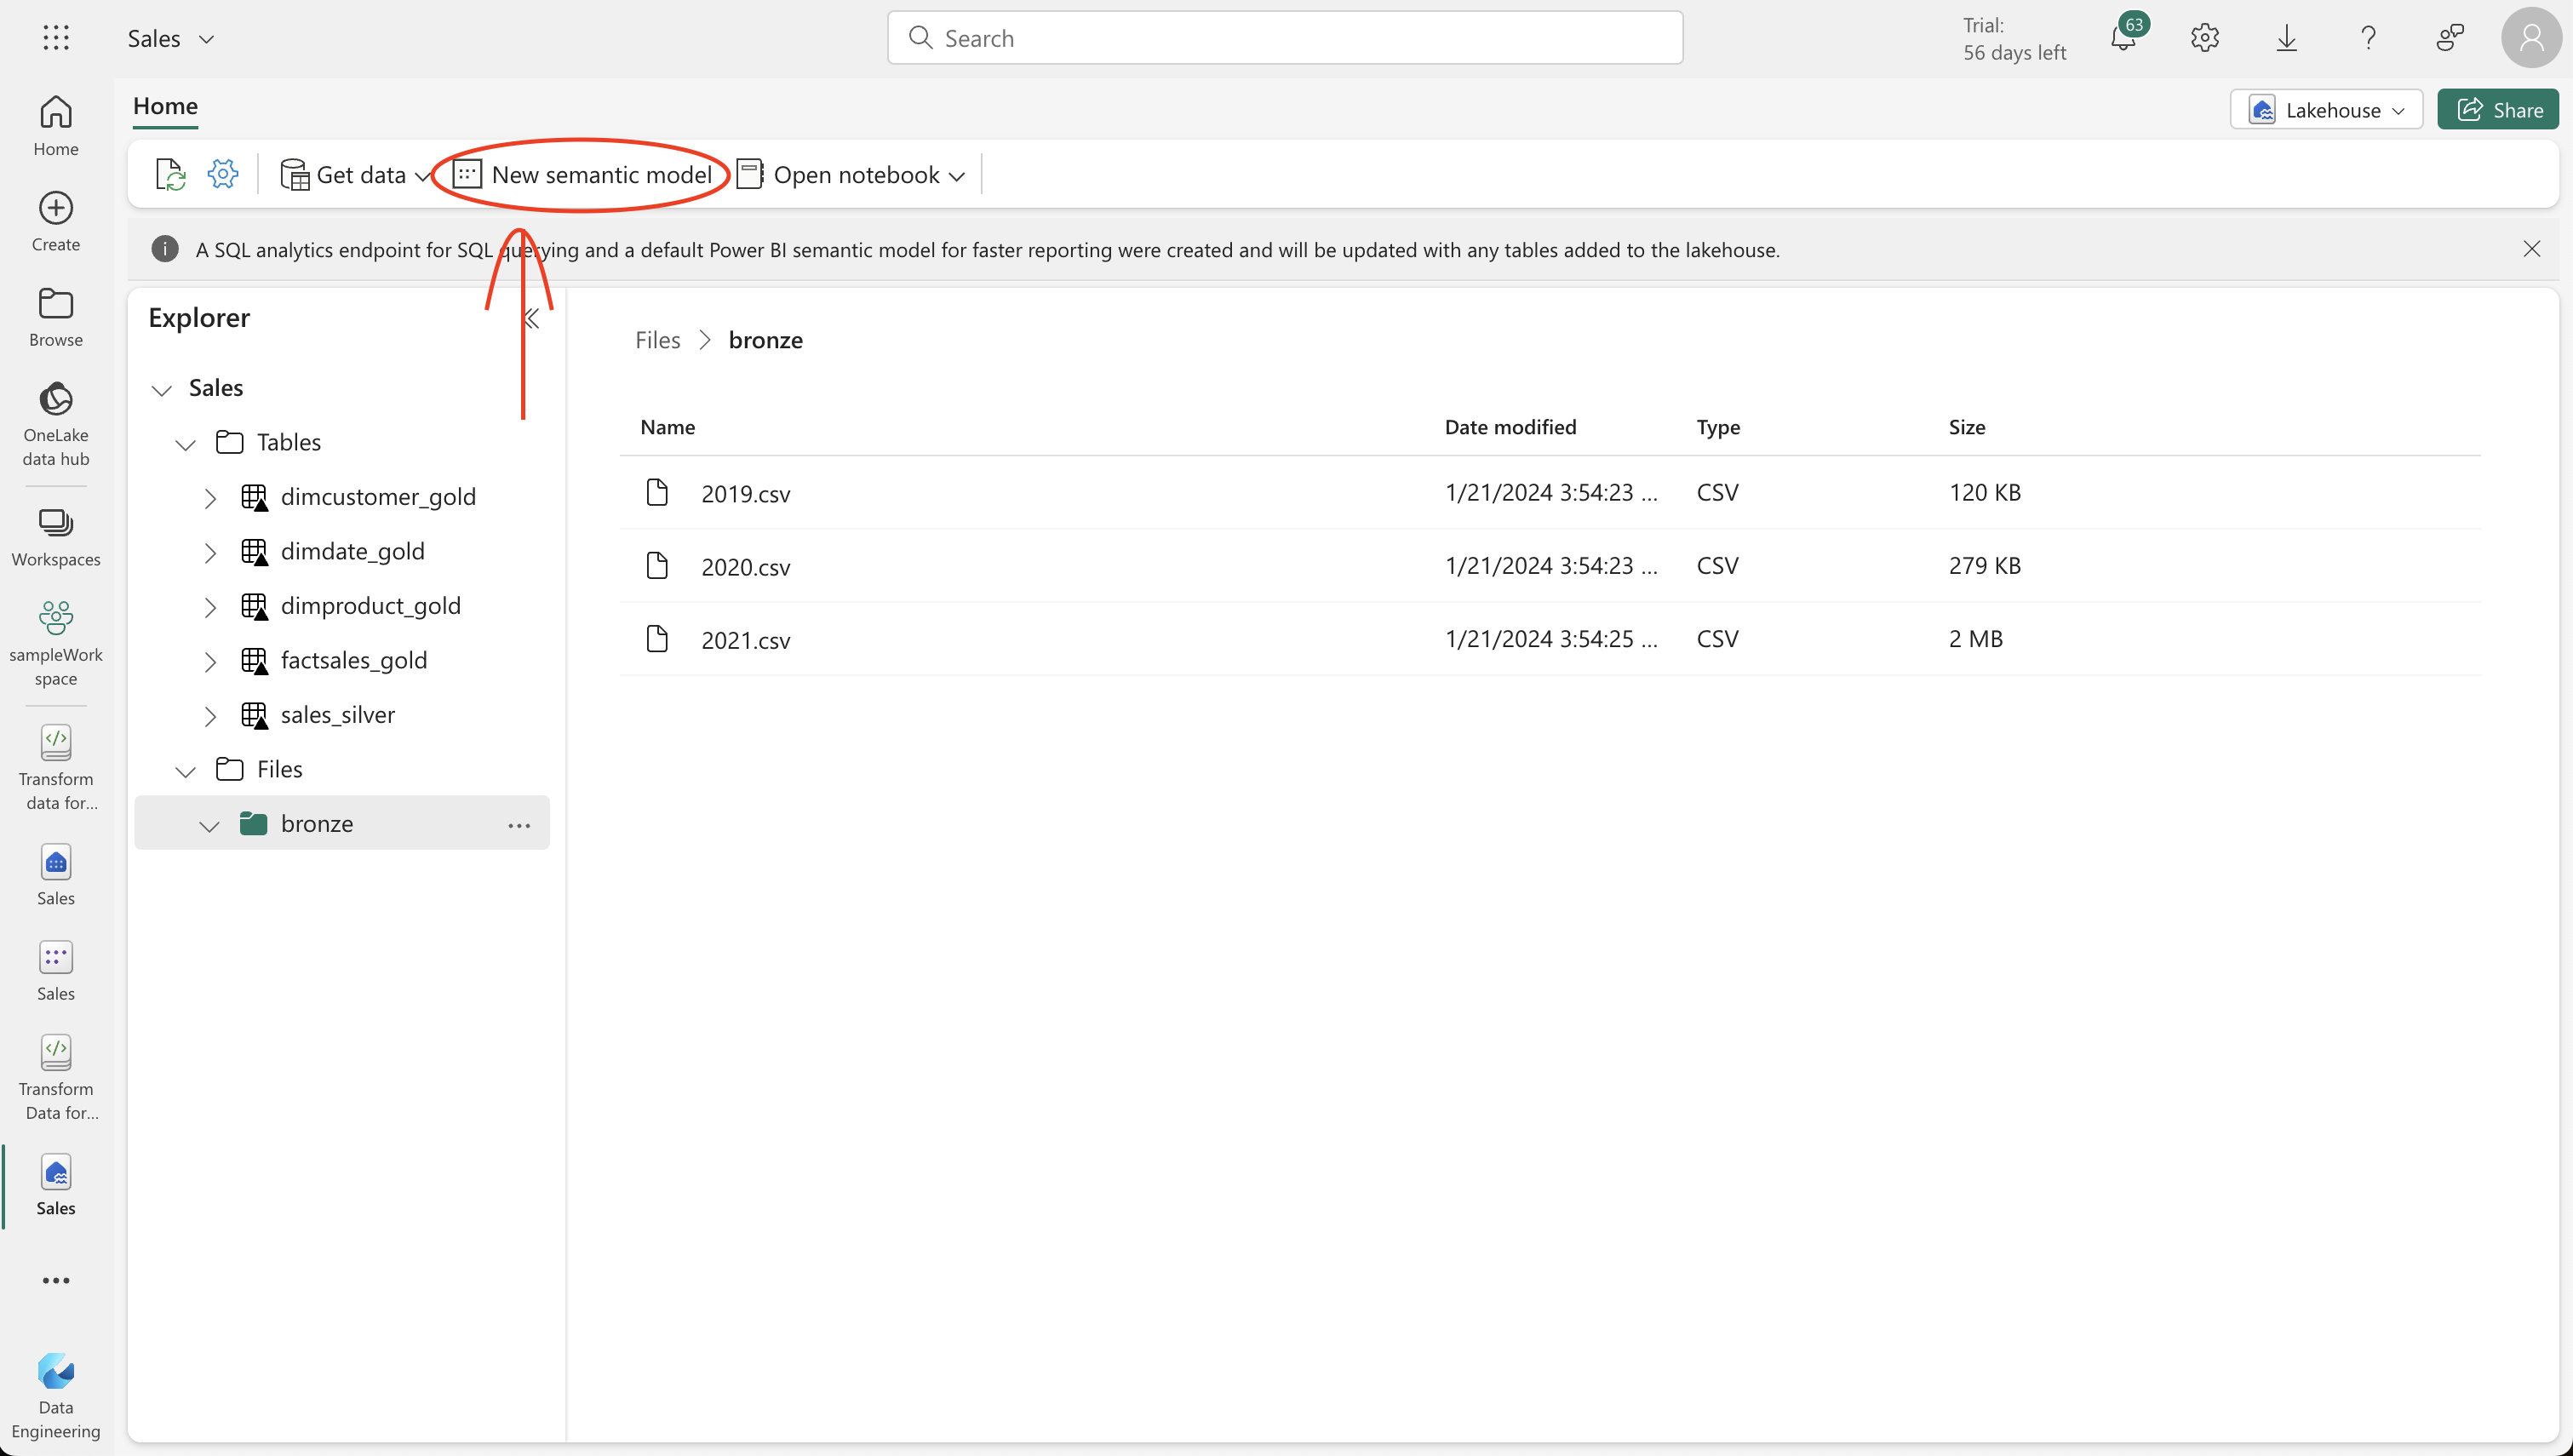
Task: Select dimcustomer_gold table in Explorer
Action: pyautogui.click(x=378, y=497)
